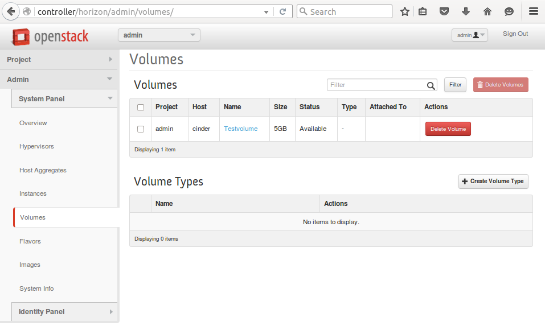The height and width of the screenshot is (330, 545).
Task: Expand the Identity Panel section
Action: [65, 311]
